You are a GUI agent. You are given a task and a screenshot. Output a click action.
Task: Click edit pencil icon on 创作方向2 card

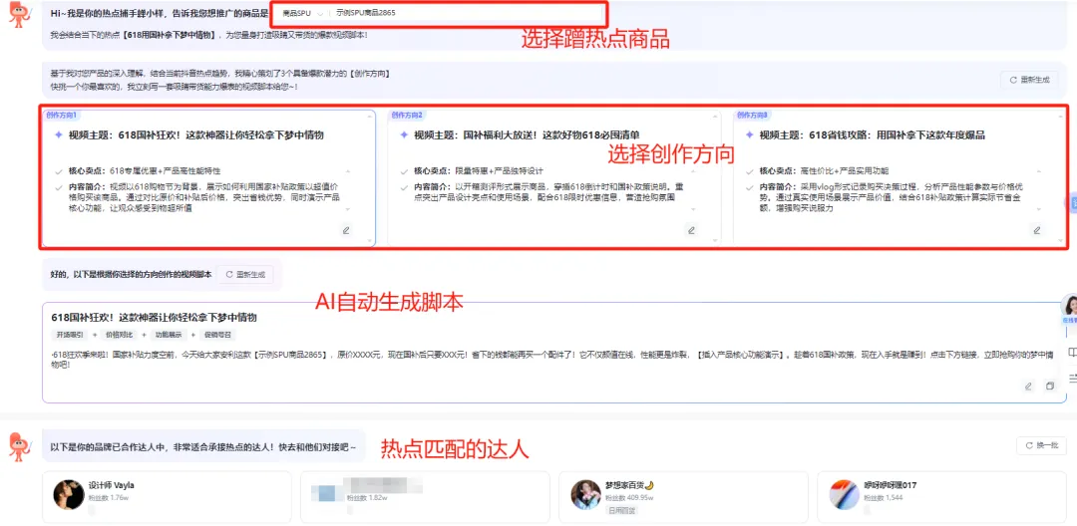(691, 230)
